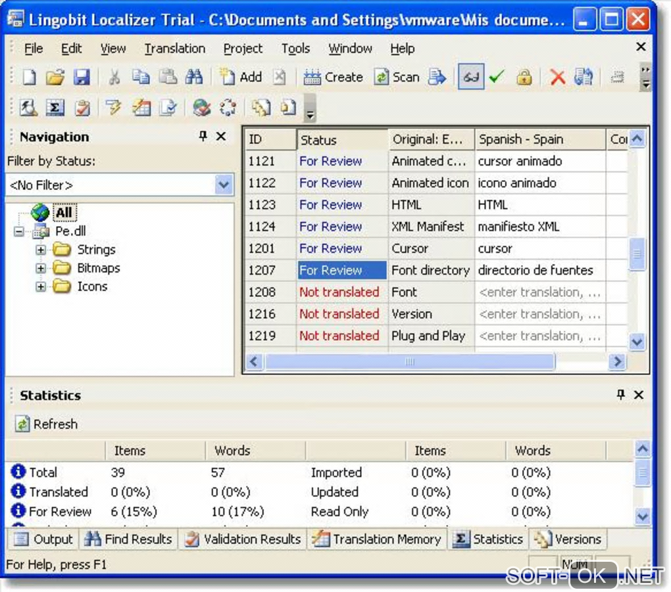
Task: Click the grid vertical scrollbar thumb
Action: click(637, 254)
